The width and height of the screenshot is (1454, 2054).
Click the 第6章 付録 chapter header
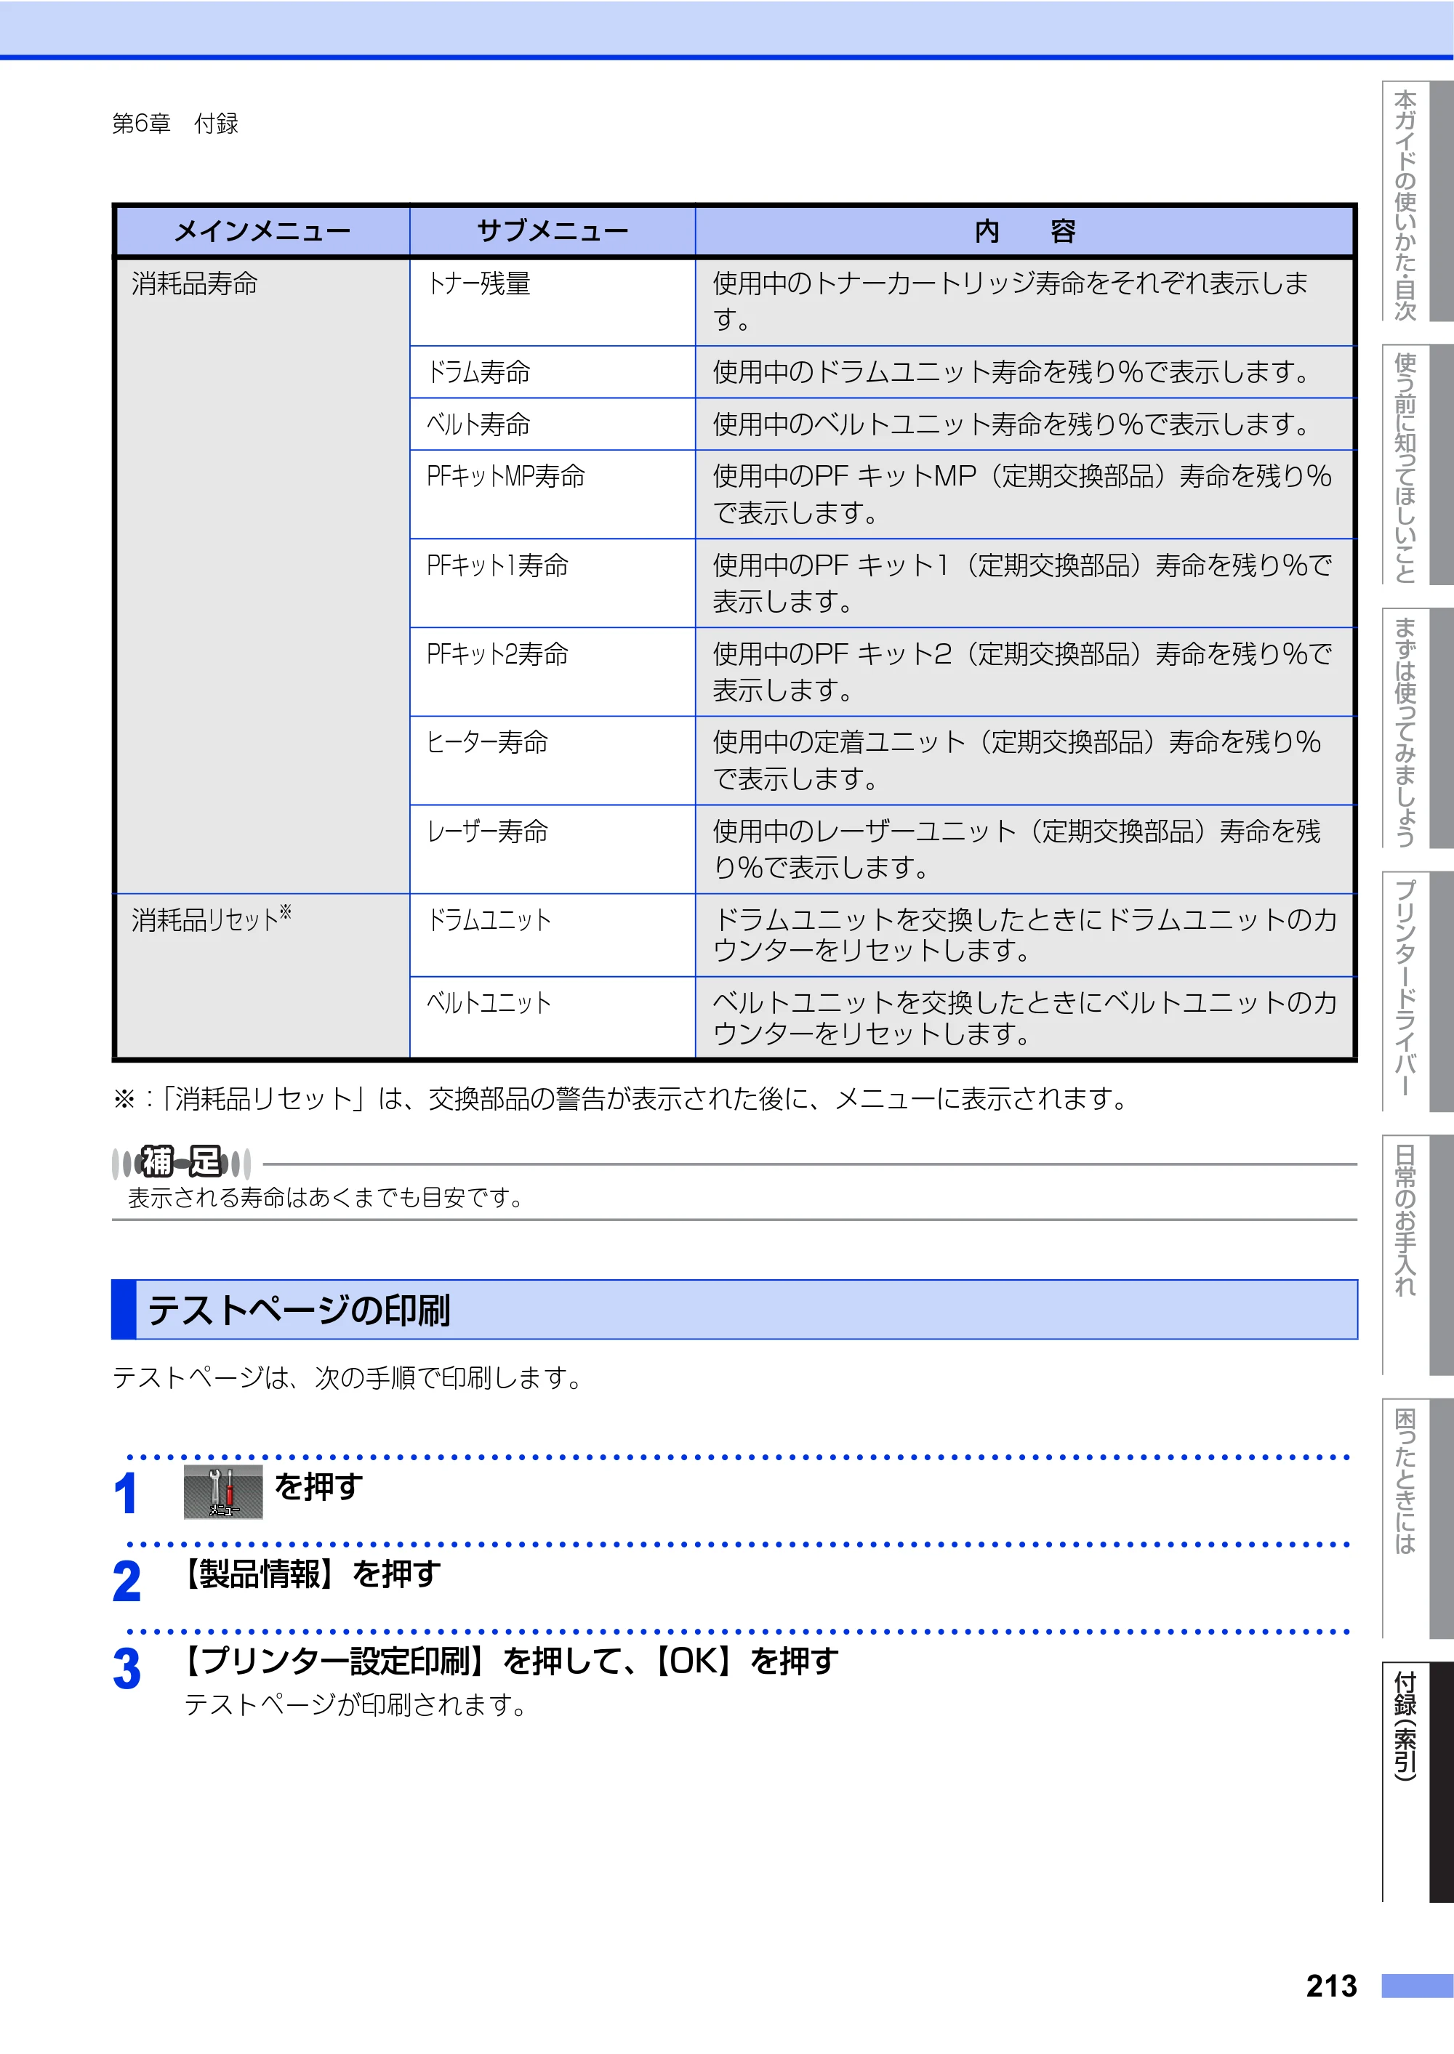(x=175, y=124)
